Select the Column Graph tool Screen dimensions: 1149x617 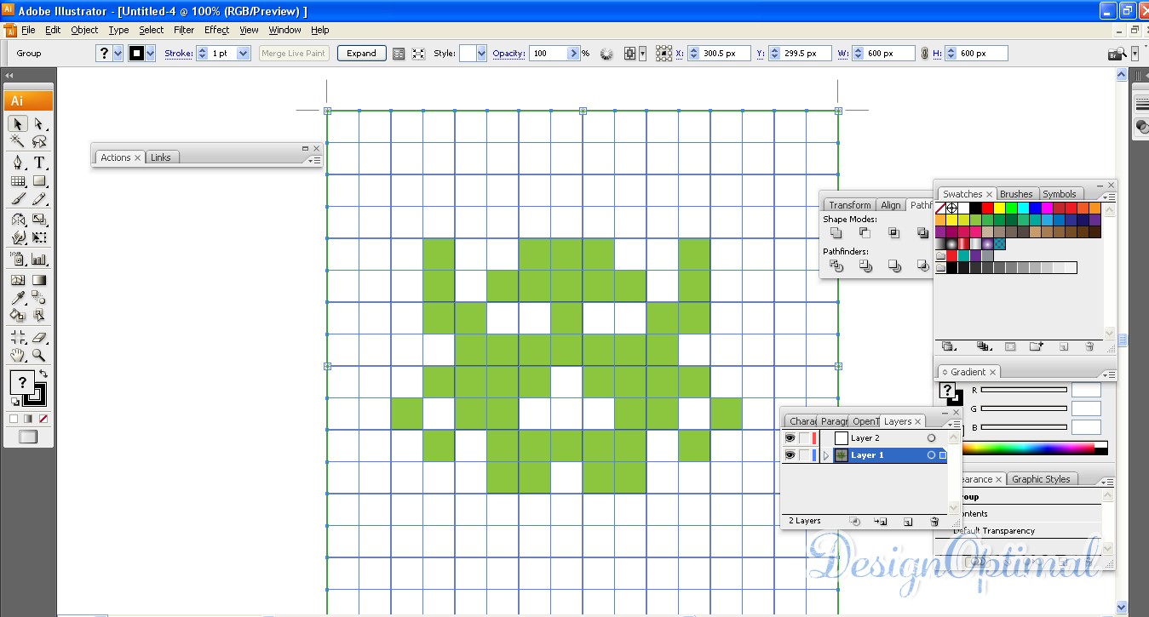(39, 259)
